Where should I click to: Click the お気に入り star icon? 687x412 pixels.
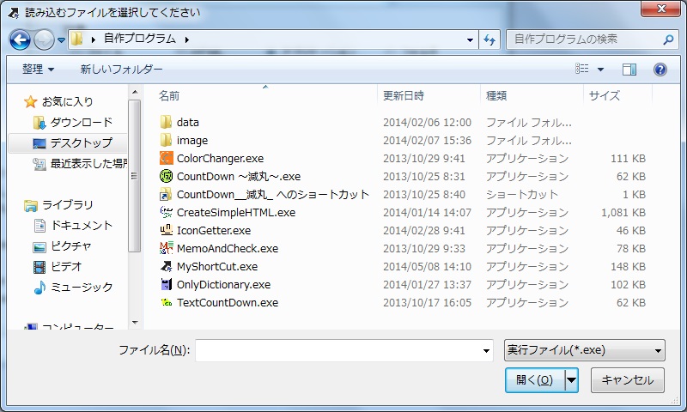(x=30, y=102)
